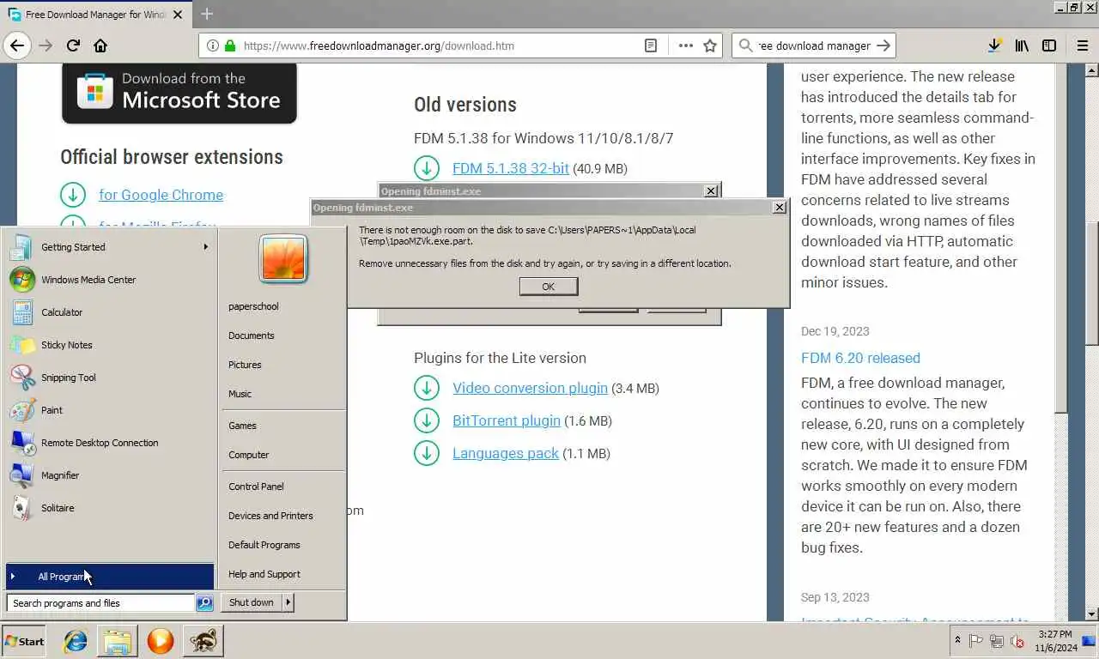Viewport: 1099px width, 659px height.
Task: Reload the current page
Action: [73, 45]
